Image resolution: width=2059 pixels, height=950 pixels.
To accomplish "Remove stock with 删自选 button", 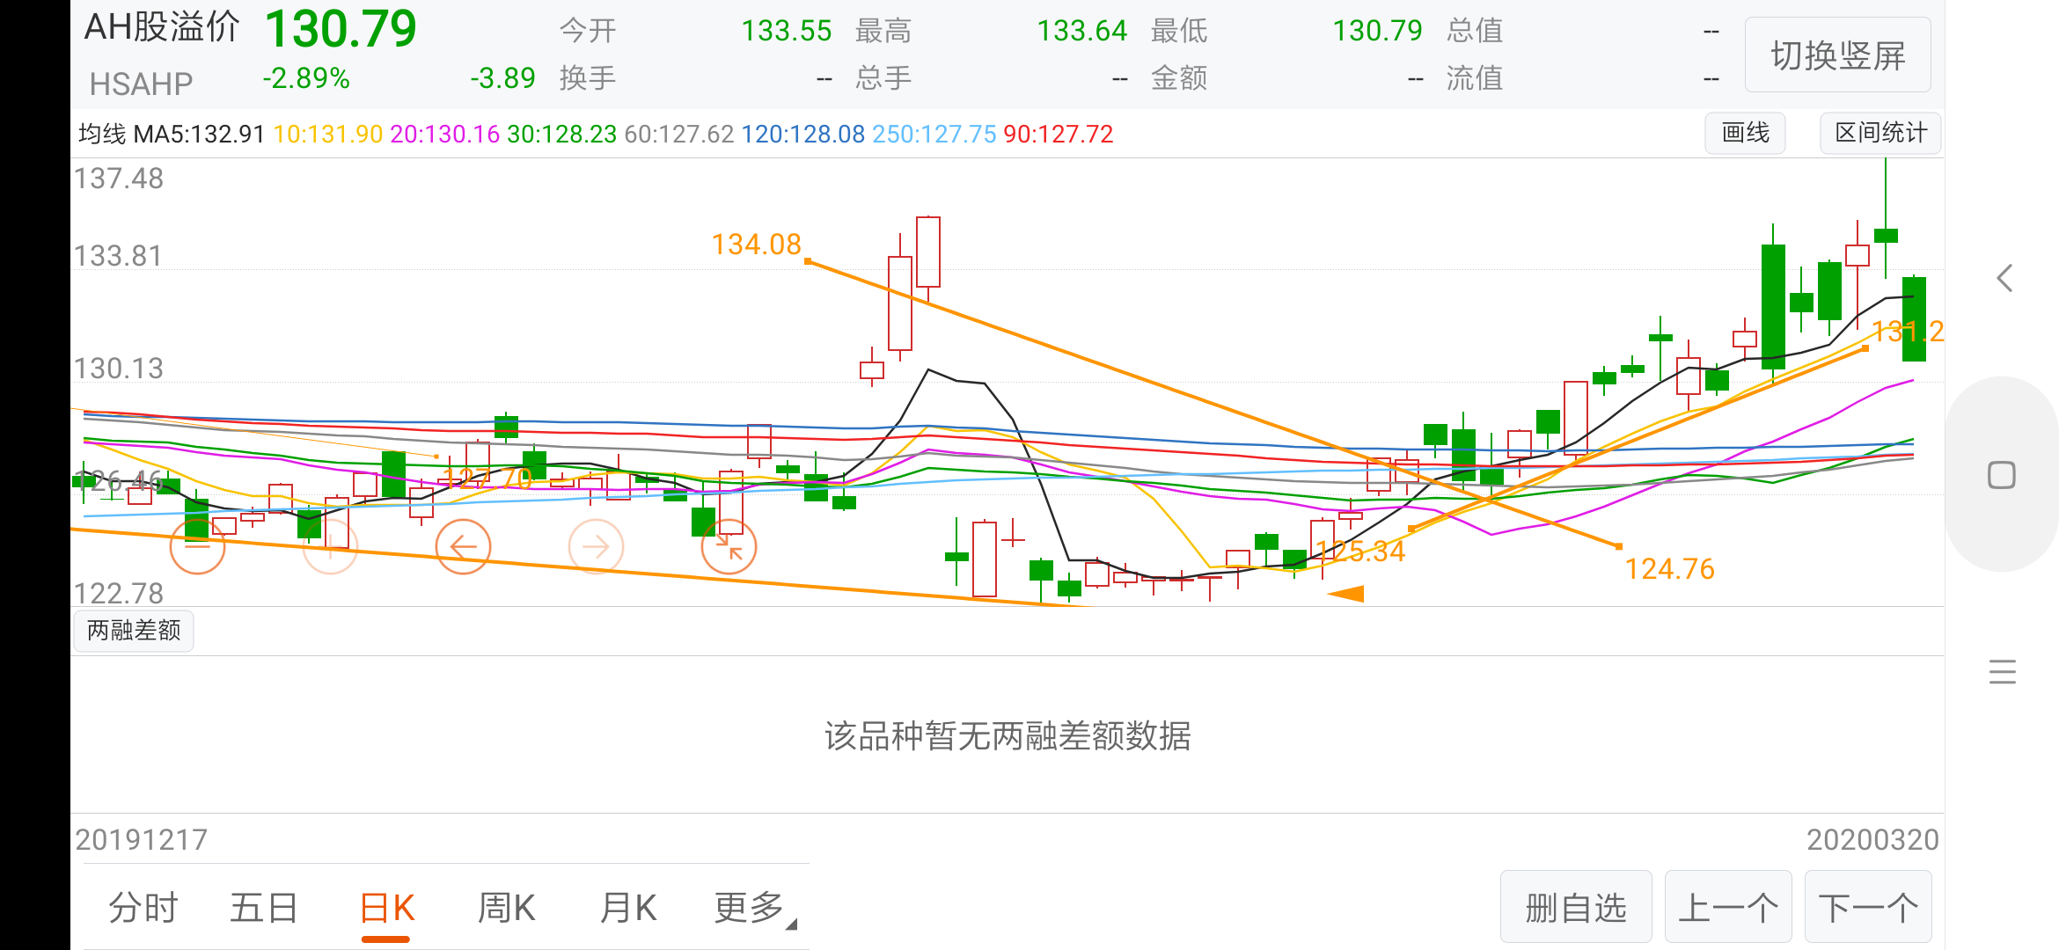I will coord(1575,908).
